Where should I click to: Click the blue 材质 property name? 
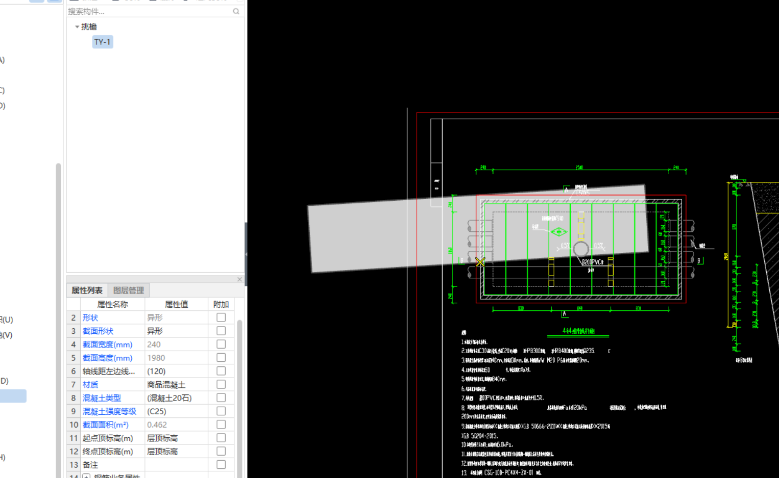90,384
